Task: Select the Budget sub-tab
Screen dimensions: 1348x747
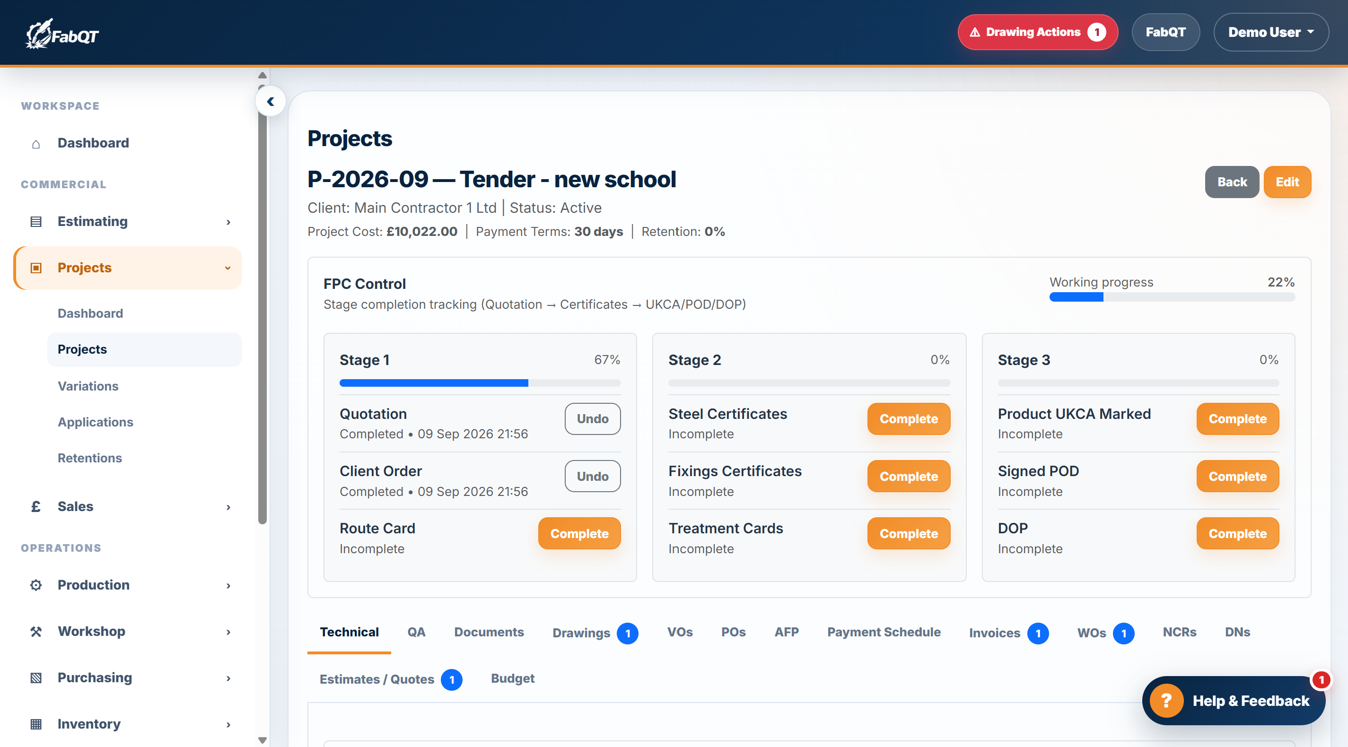Action: pos(512,678)
